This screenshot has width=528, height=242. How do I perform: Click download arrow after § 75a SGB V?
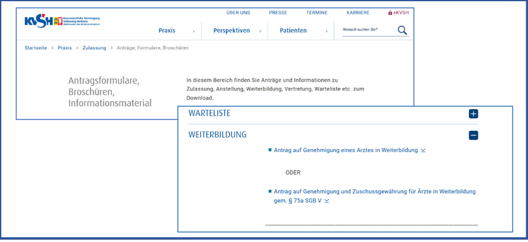coord(327,201)
